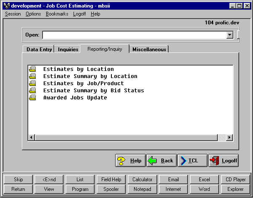Click the Skip button
The width and height of the screenshot is (253, 198).
point(18,180)
